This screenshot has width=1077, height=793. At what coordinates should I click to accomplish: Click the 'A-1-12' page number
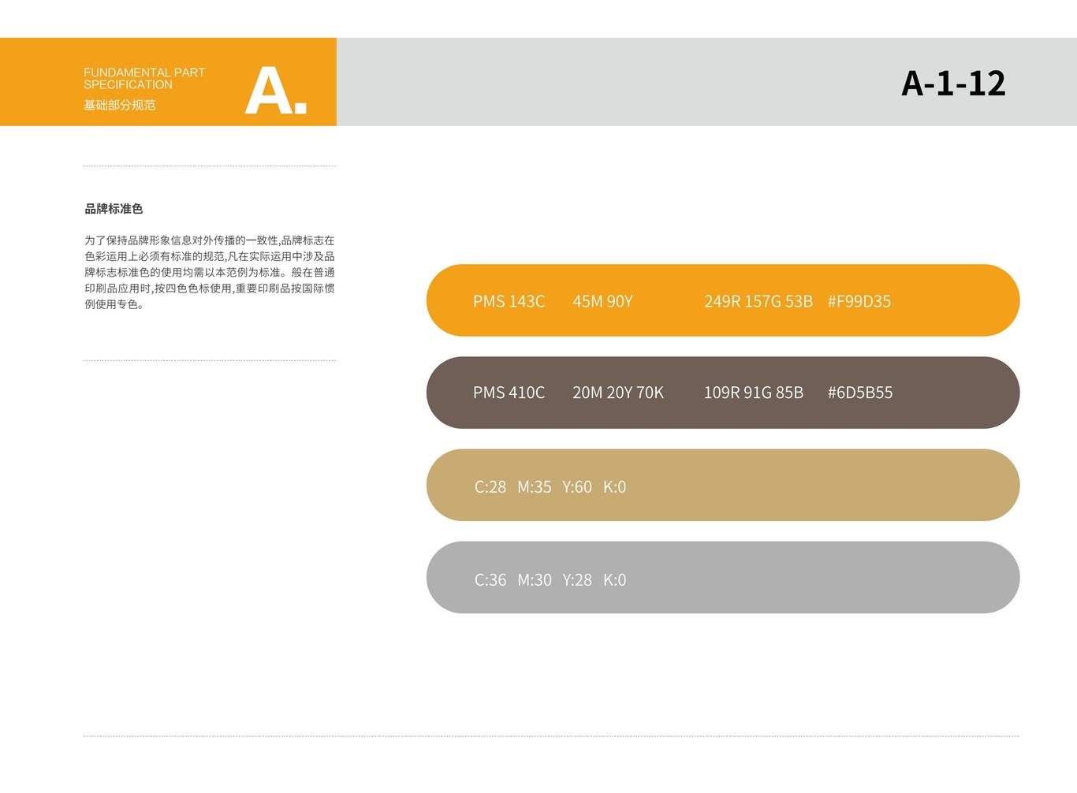click(x=953, y=84)
